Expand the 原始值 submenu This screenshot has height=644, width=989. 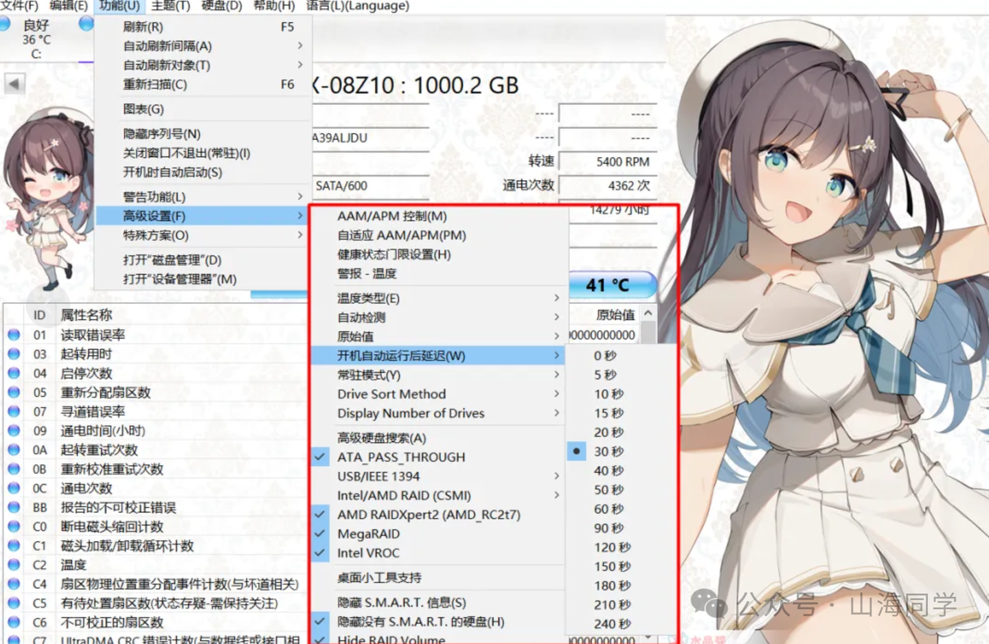point(437,336)
